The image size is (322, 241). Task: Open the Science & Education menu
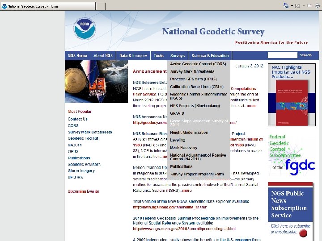(210, 55)
